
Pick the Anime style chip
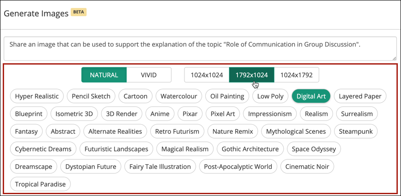[x=160, y=114]
